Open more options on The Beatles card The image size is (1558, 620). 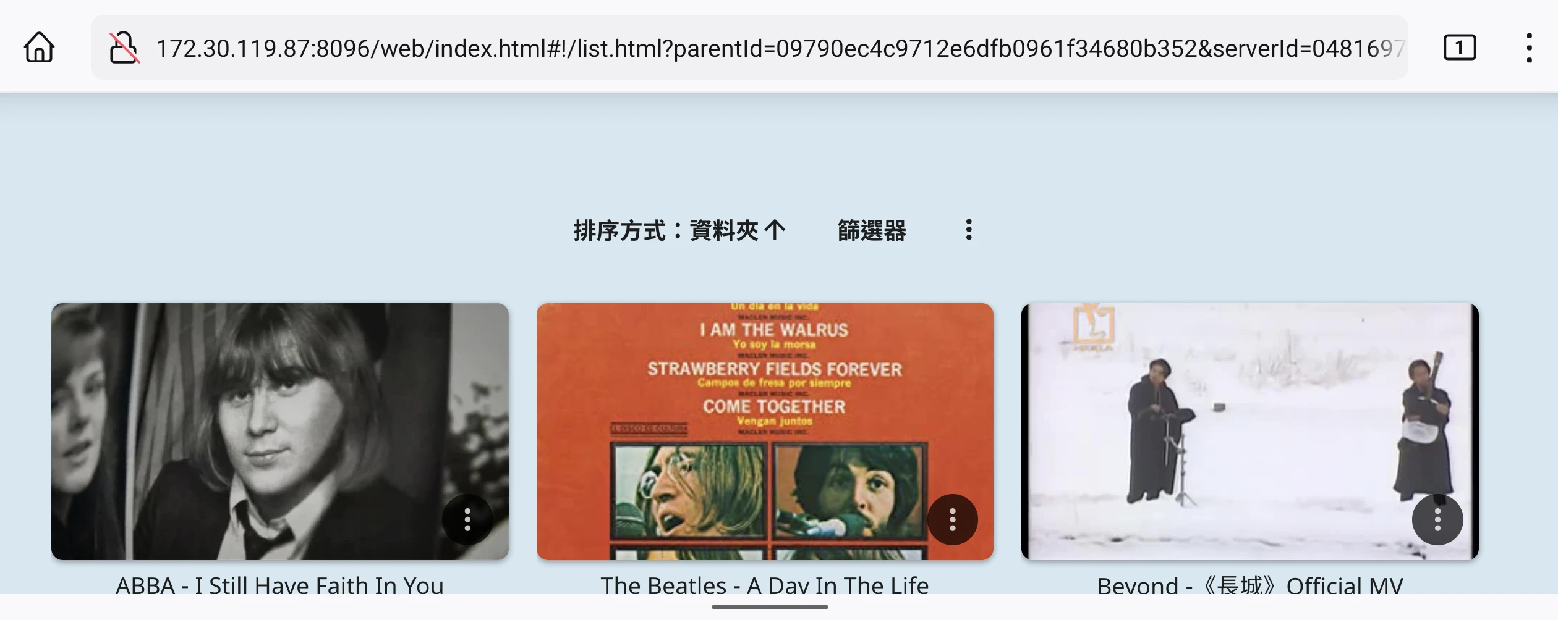coord(952,519)
